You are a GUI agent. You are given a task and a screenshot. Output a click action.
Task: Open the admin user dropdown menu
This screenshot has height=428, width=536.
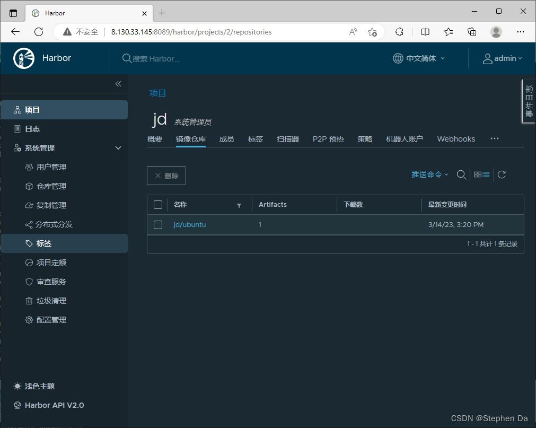coord(502,58)
